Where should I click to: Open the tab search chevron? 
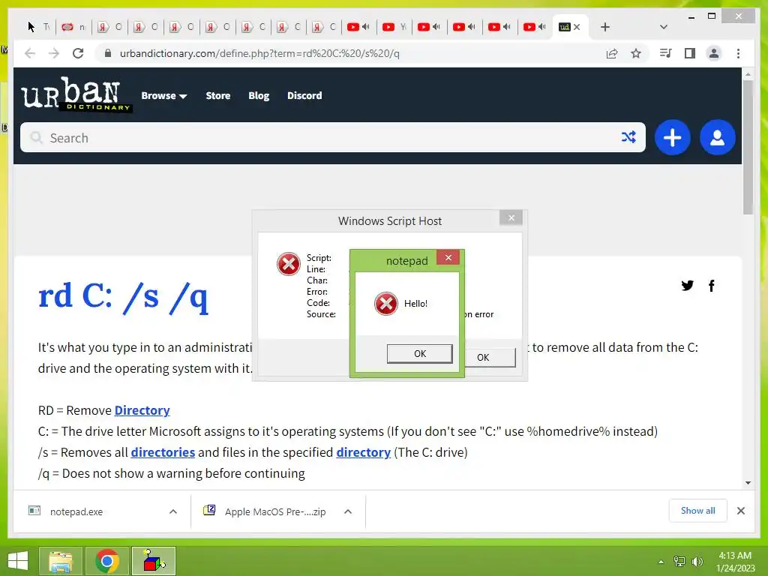pyautogui.click(x=663, y=27)
